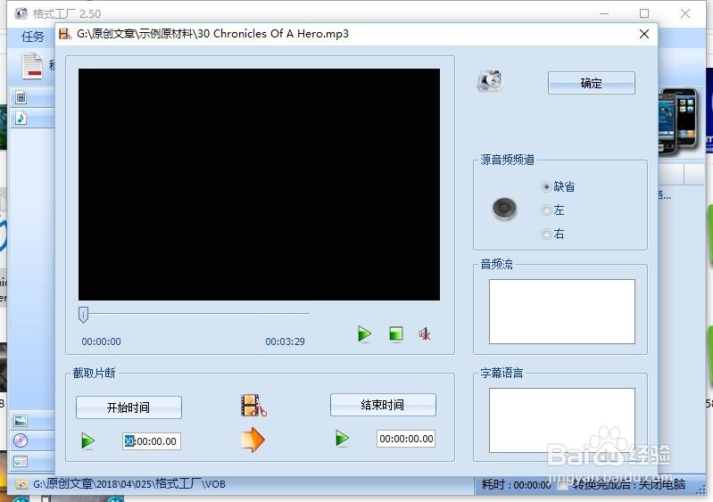This screenshot has height=502, width=713.
Task: Open the 任务 menu in main window
Action: (x=33, y=37)
